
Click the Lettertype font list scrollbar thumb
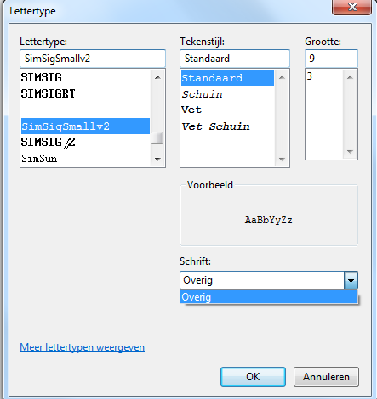pos(157,138)
